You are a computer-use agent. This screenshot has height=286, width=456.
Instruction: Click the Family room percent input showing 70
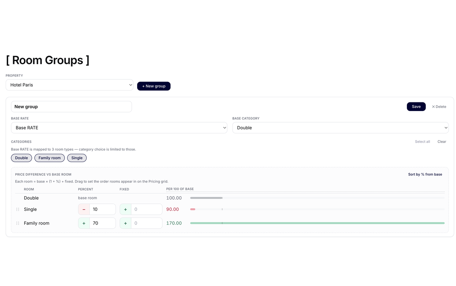103,223
